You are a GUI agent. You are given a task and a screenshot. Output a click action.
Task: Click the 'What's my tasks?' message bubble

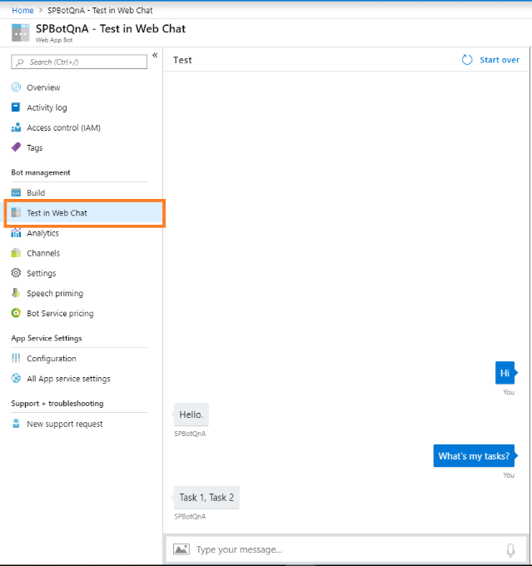(x=474, y=456)
